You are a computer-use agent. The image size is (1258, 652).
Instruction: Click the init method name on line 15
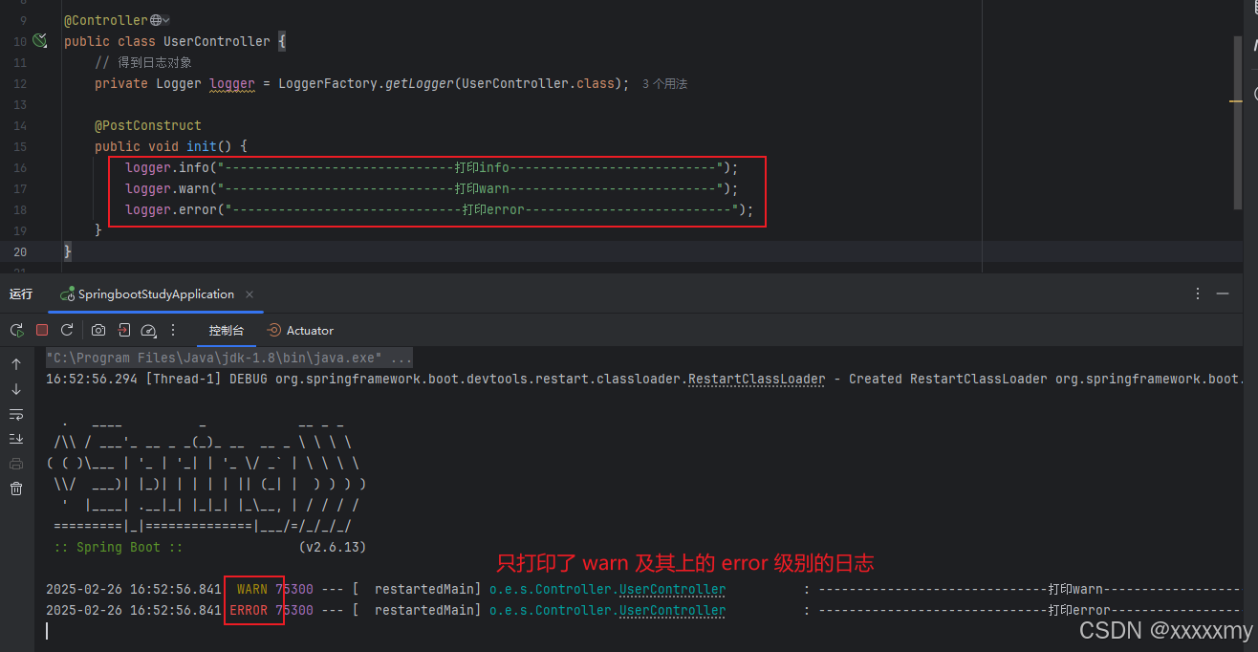click(202, 146)
